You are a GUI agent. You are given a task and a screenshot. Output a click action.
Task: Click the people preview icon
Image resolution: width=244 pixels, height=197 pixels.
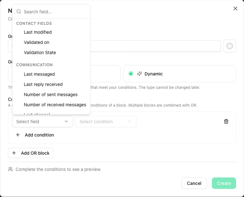click(x=10, y=169)
